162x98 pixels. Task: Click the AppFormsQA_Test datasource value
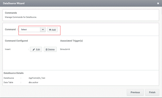(x=37, y=78)
